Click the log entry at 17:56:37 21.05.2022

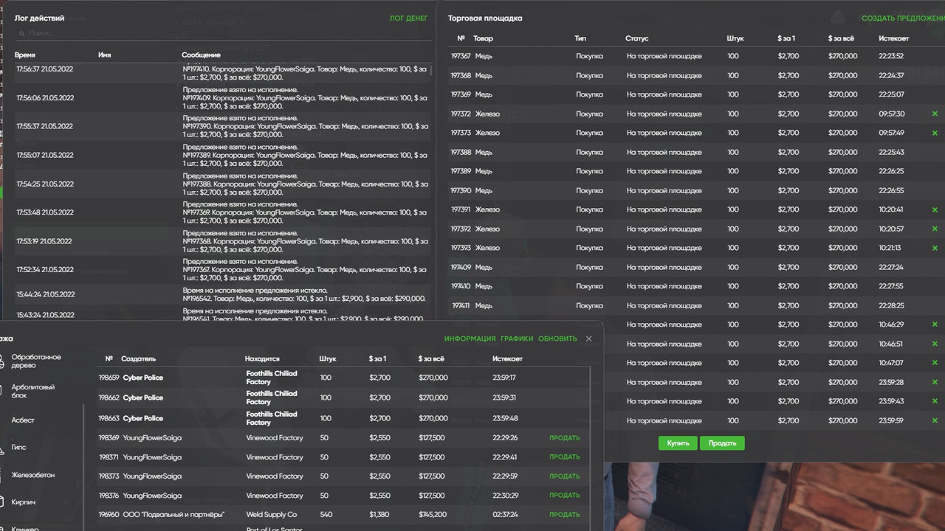(x=222, y=69)
